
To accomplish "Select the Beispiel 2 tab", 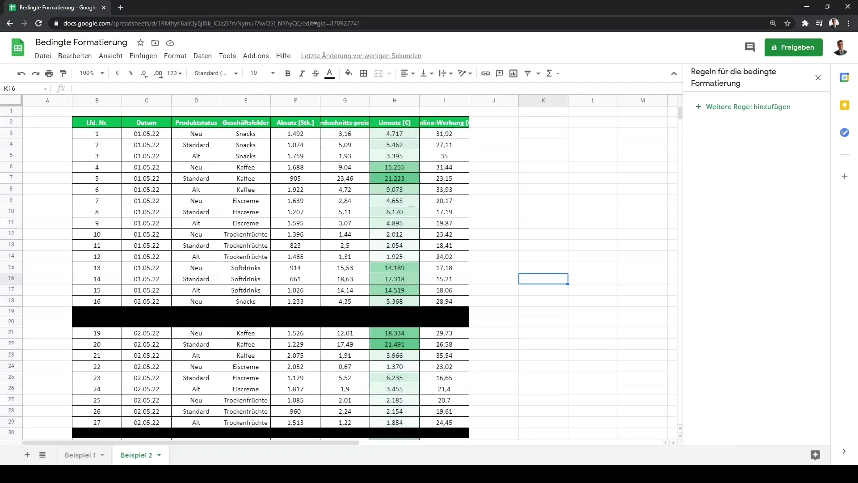I will 136,455.
